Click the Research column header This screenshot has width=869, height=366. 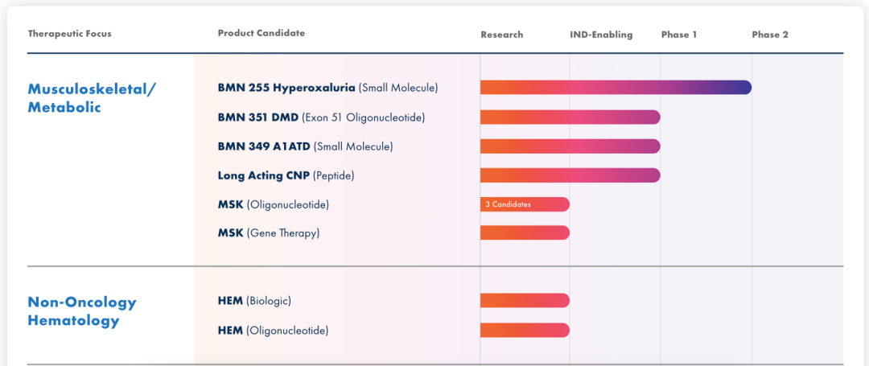click(501, 35)
